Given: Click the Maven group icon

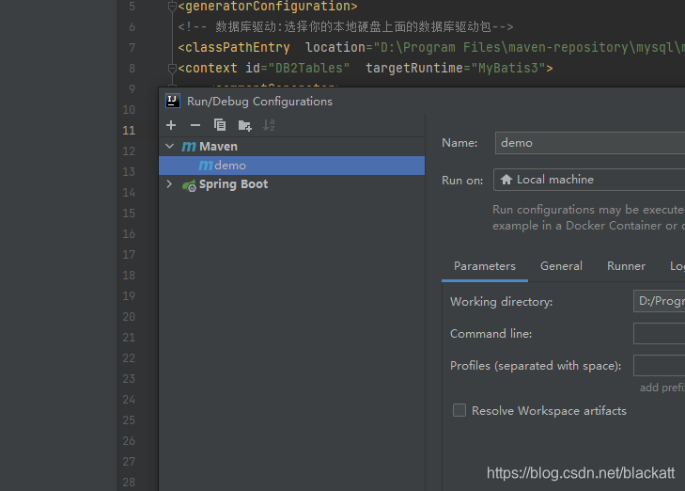Looking at the screenshot, I should pyautogui.click(x=189, y=147).
